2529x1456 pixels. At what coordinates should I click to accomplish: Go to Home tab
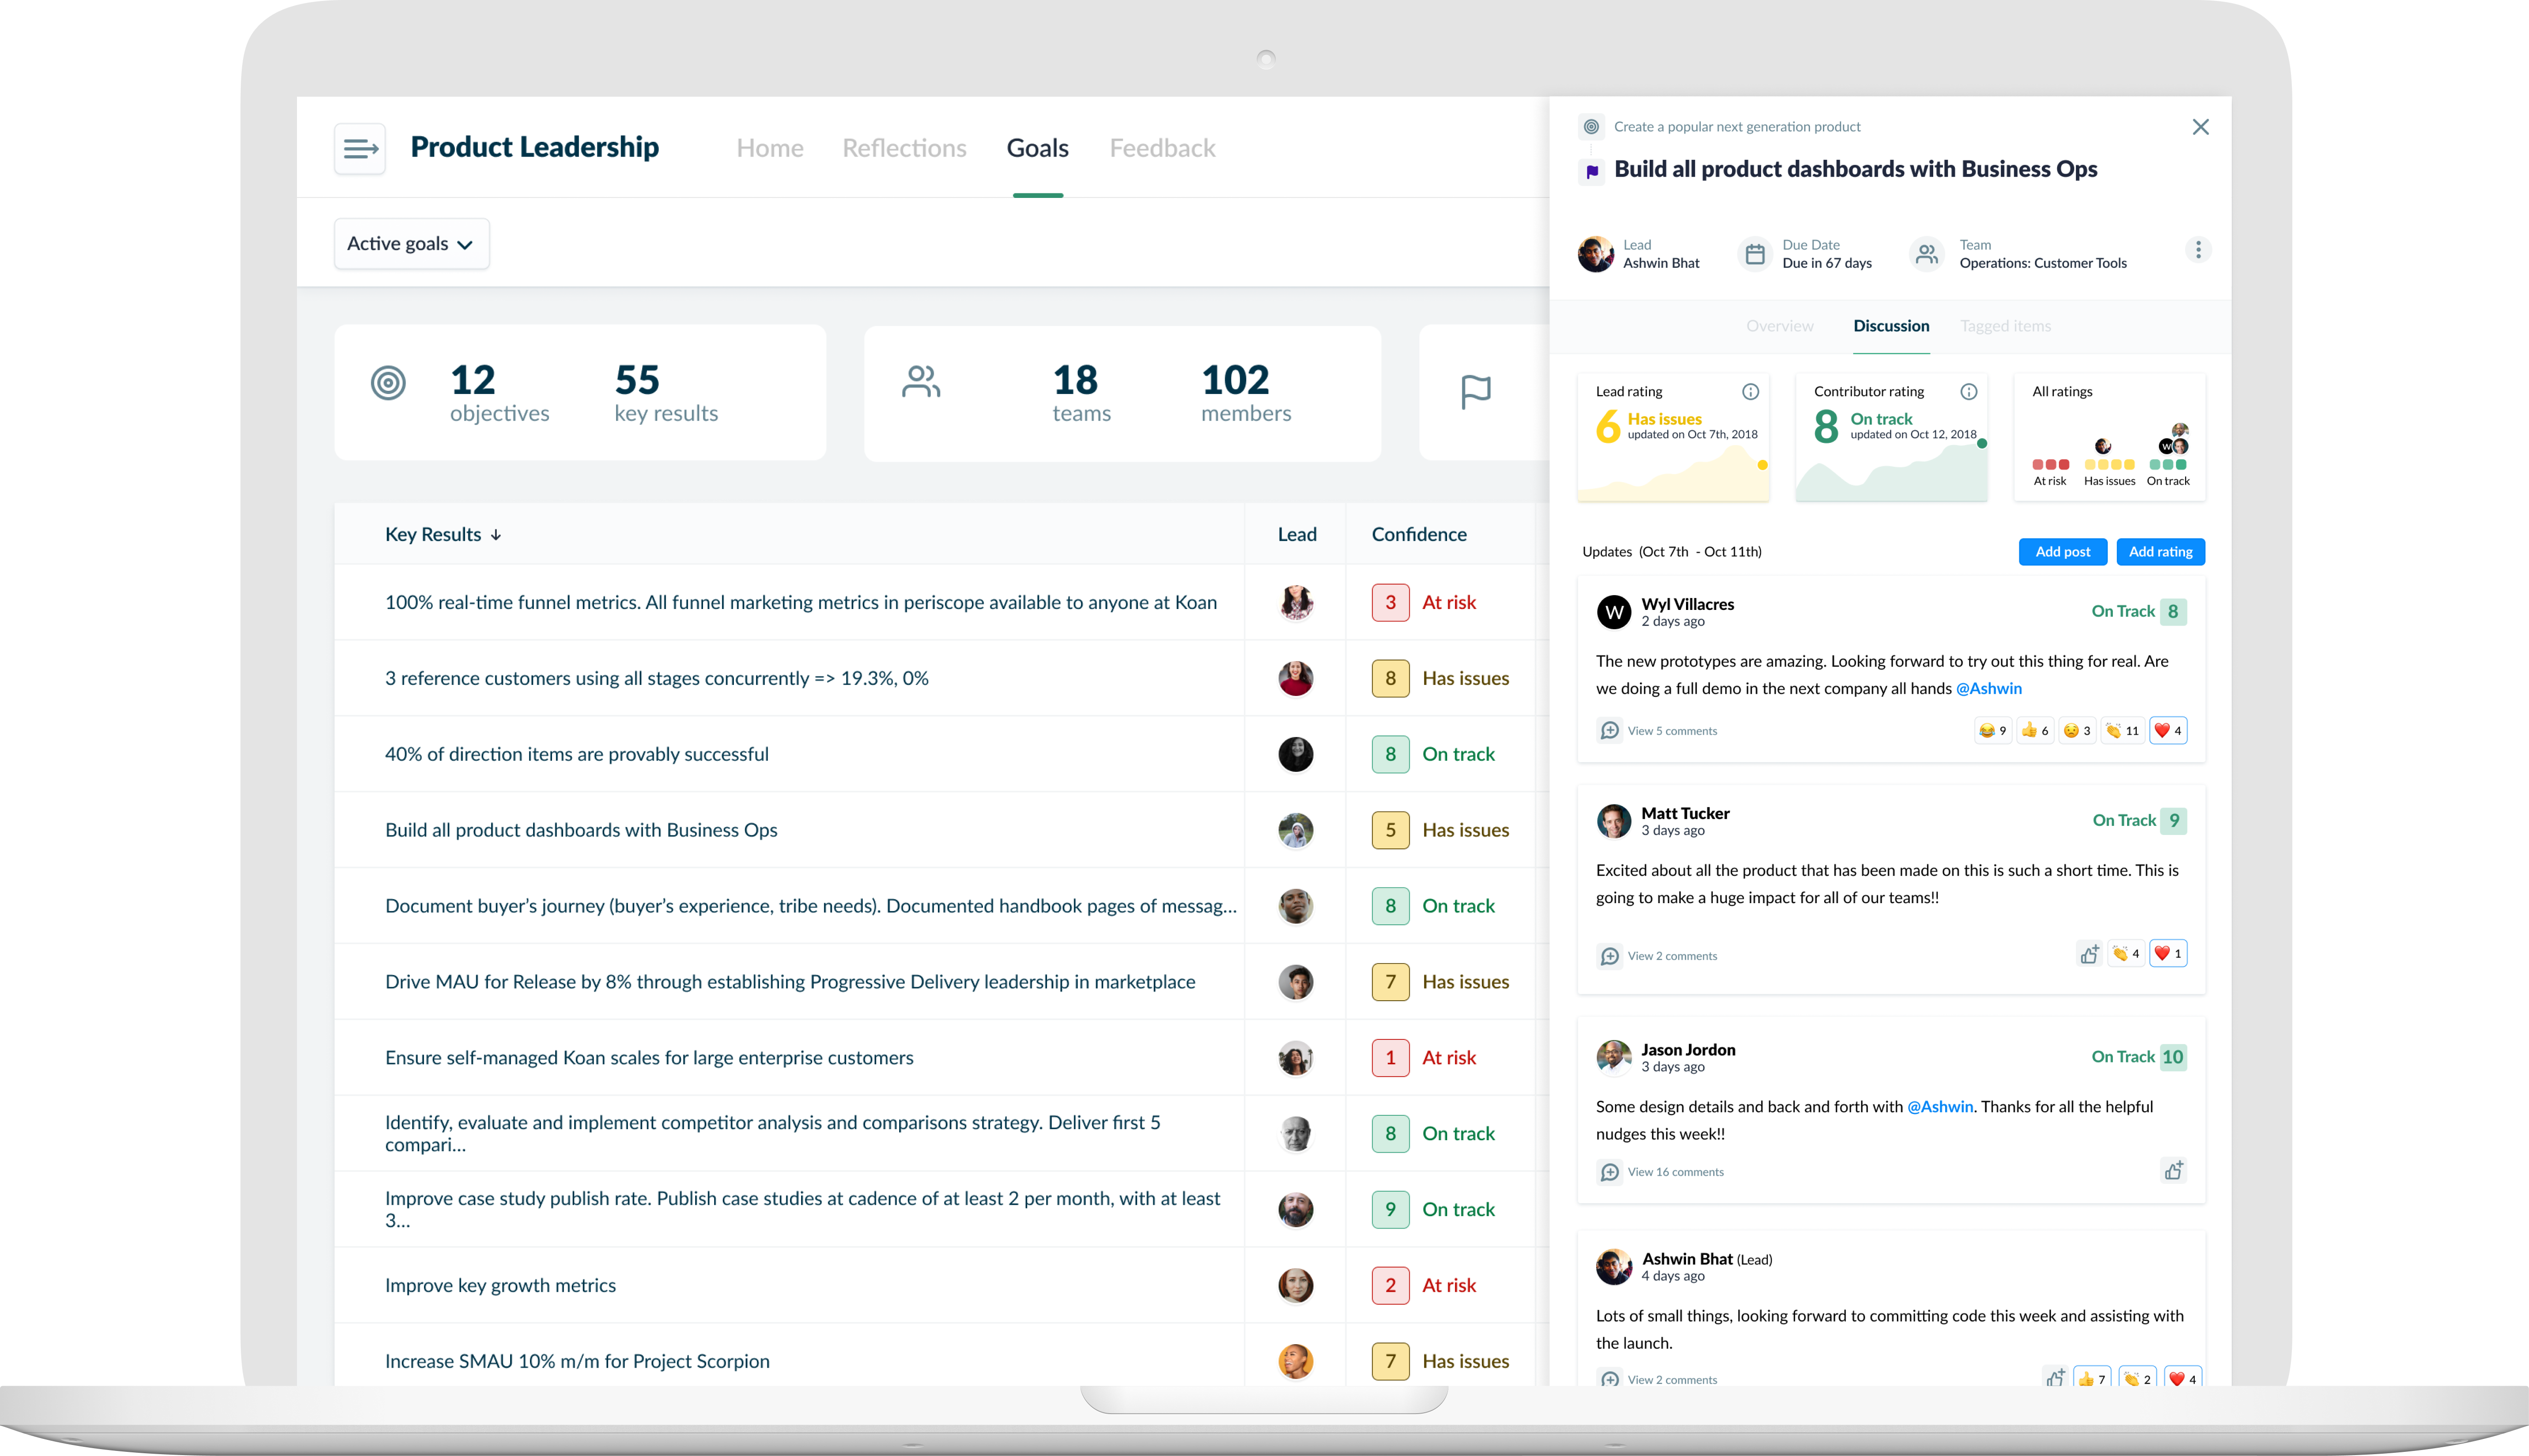click(x=770, y=148)
